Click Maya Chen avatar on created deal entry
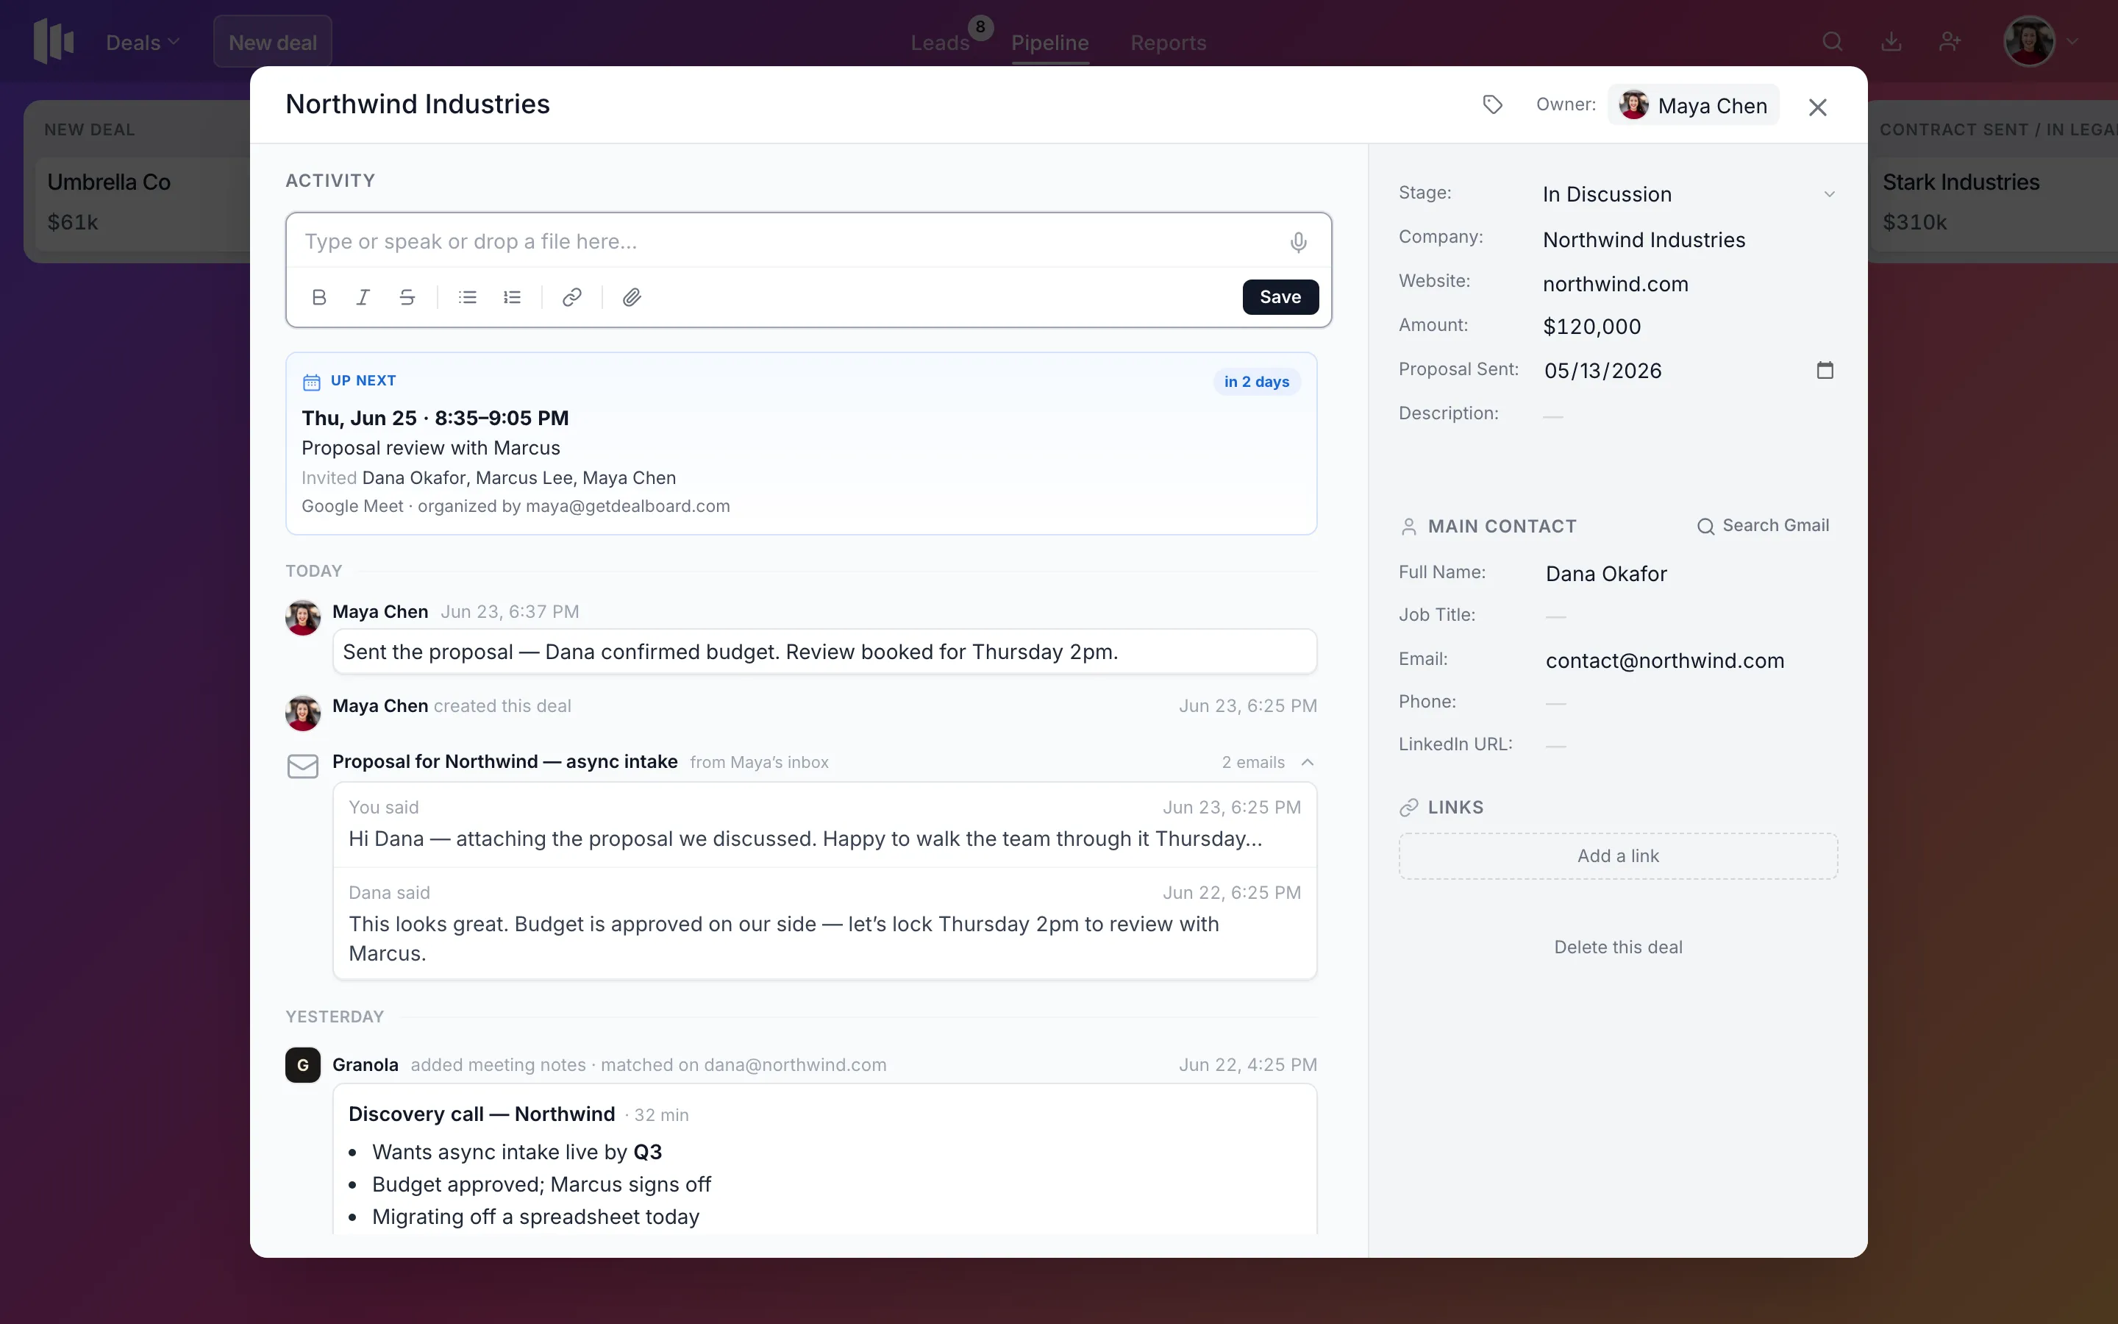The width and height of the screenshot is (2118, 1324). pos(303,713)
